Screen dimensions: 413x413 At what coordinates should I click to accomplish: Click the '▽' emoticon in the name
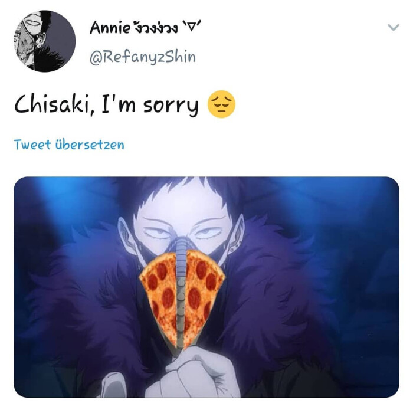[x=192, y=27]
